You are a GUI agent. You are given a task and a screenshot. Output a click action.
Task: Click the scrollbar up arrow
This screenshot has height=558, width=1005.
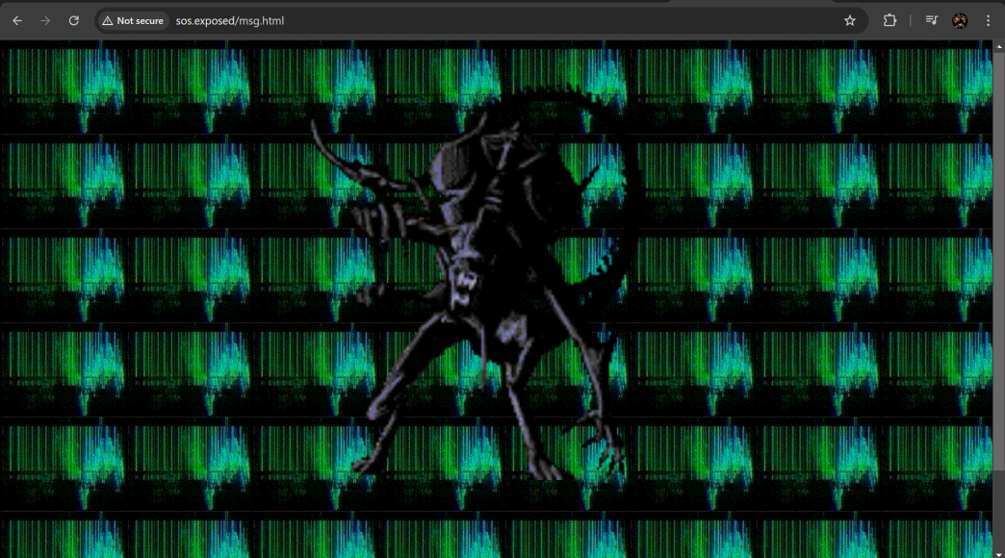(998, 47)
